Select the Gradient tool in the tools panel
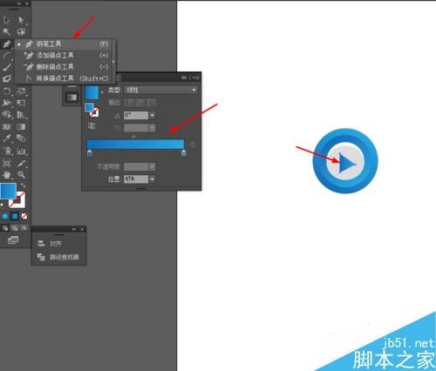 (21, 126)
